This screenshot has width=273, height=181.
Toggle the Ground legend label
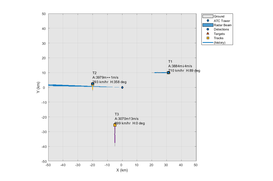click(219, 16)
